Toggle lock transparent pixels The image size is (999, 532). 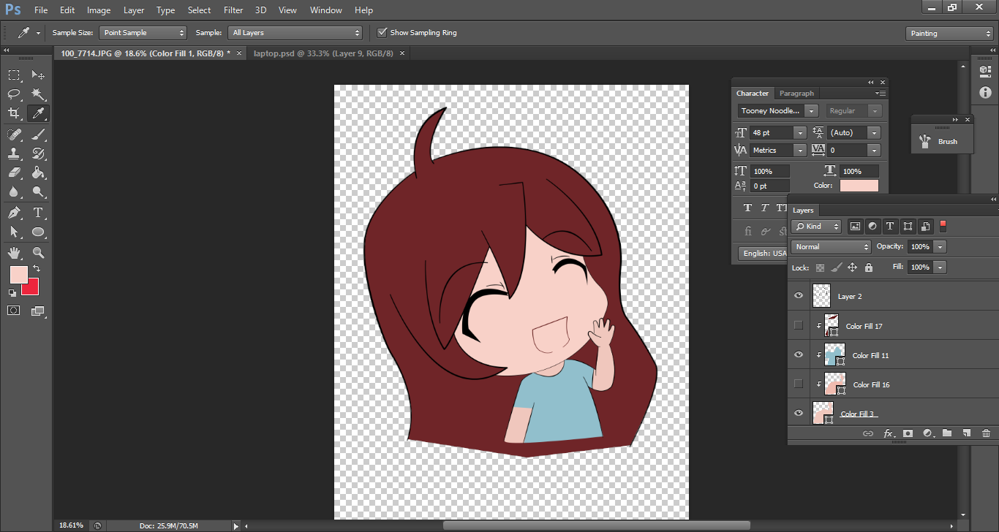click(x=821, y=267)
